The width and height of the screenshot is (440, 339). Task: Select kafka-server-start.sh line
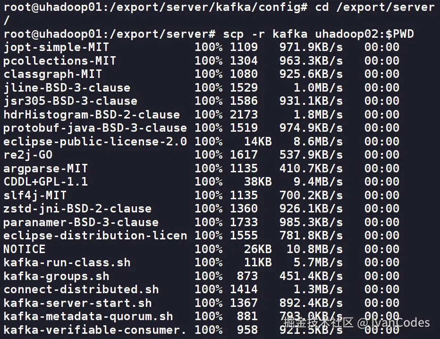[x=77, y=303]
